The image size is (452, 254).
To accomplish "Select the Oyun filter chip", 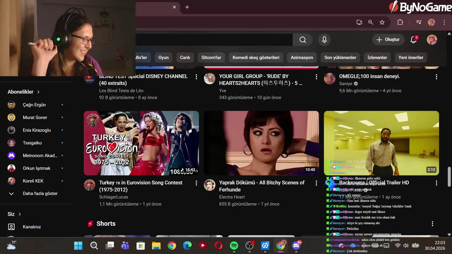I will (163, 58).
